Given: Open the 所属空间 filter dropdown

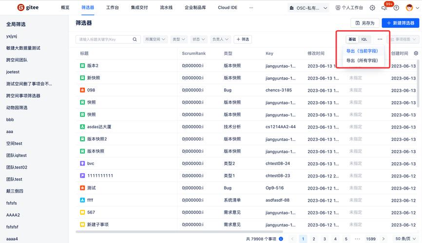Looking at the screenshot, I should [x=155, y=39].
